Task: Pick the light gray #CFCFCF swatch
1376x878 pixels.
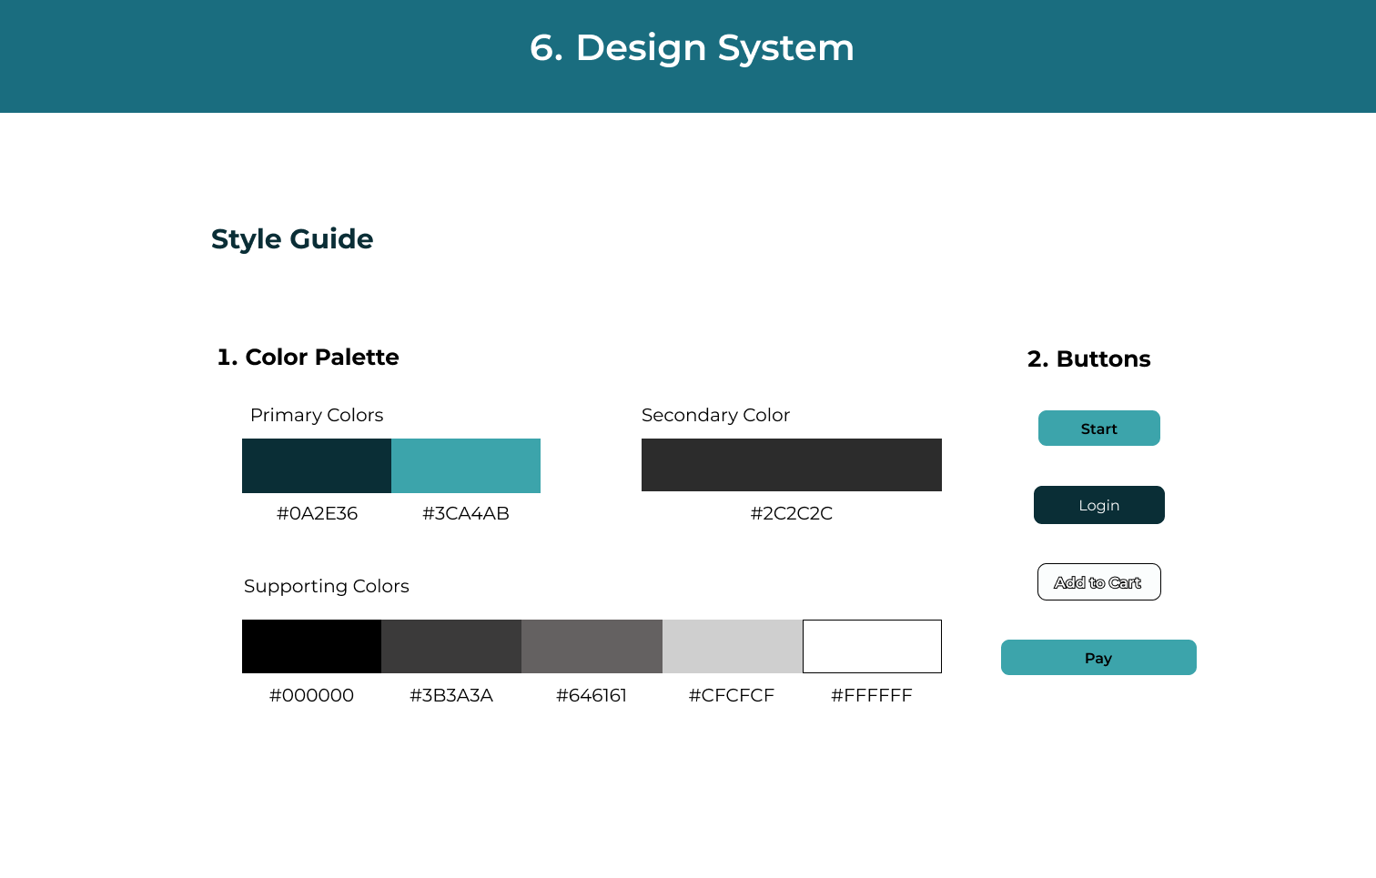Action: tap(733, 646)
